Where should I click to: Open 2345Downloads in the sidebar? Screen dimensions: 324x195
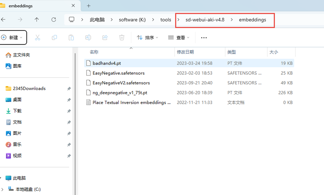25,88
